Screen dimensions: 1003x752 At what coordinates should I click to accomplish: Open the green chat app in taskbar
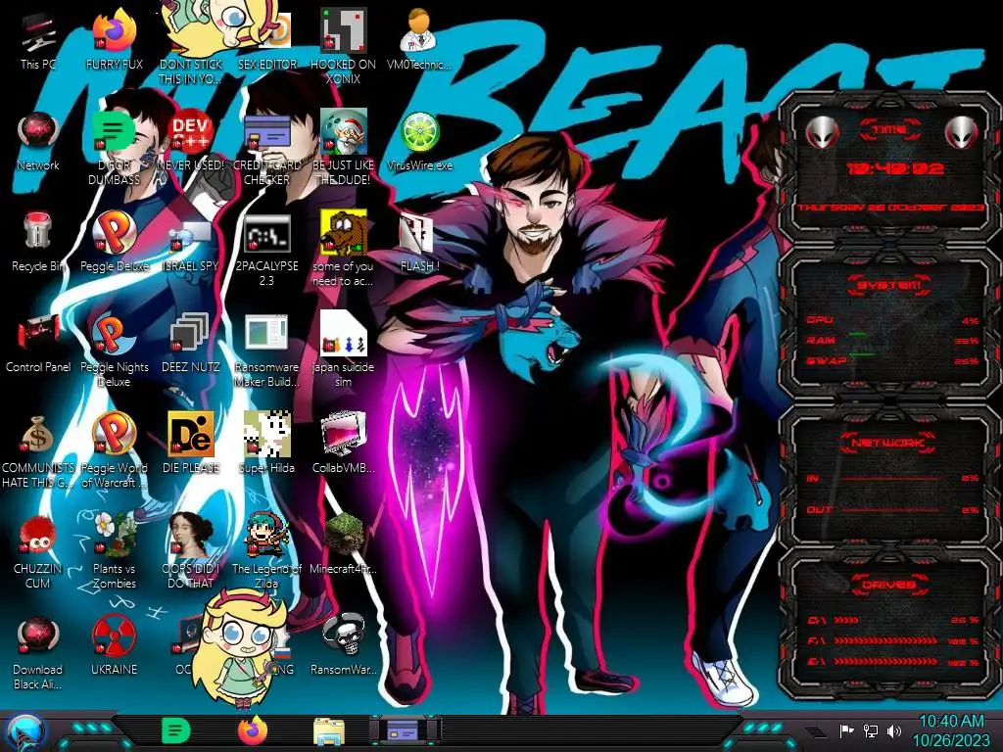[175, 730]
